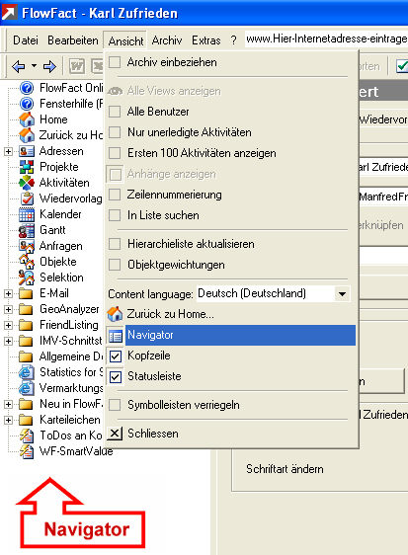Image resolution: width=408 pixels, height=555 pixels.
Task: Toggle the Statusleiste checkbox off
Action: click(x=116, y=376)
